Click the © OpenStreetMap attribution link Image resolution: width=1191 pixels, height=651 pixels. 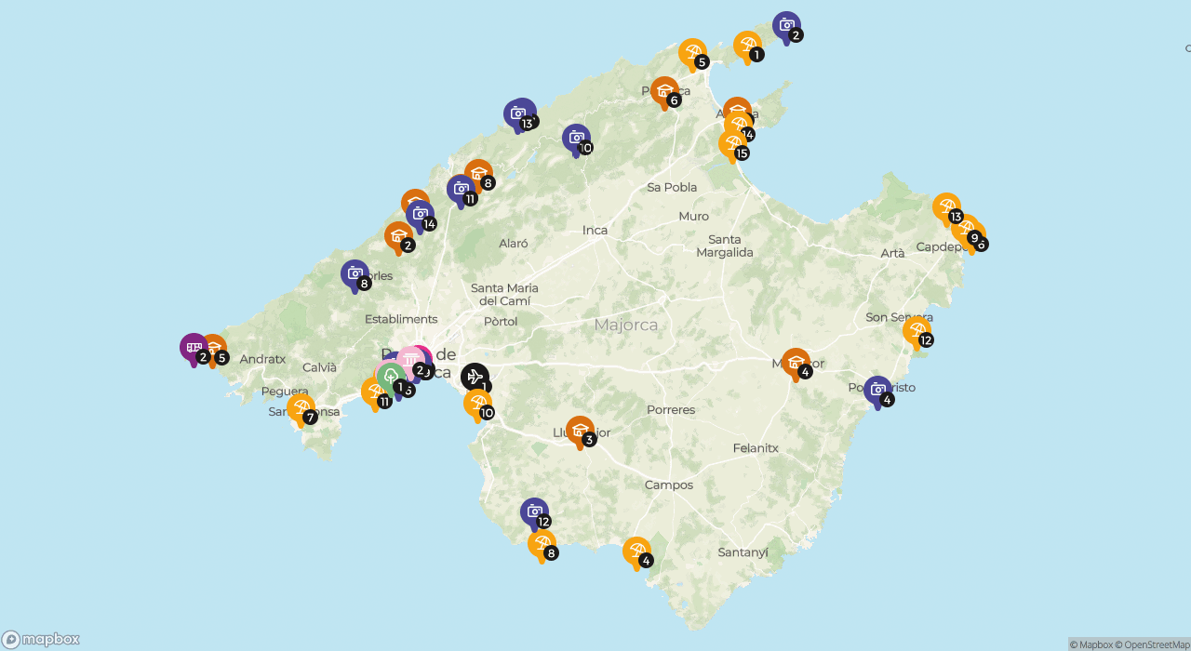[x=1156, y=644]
